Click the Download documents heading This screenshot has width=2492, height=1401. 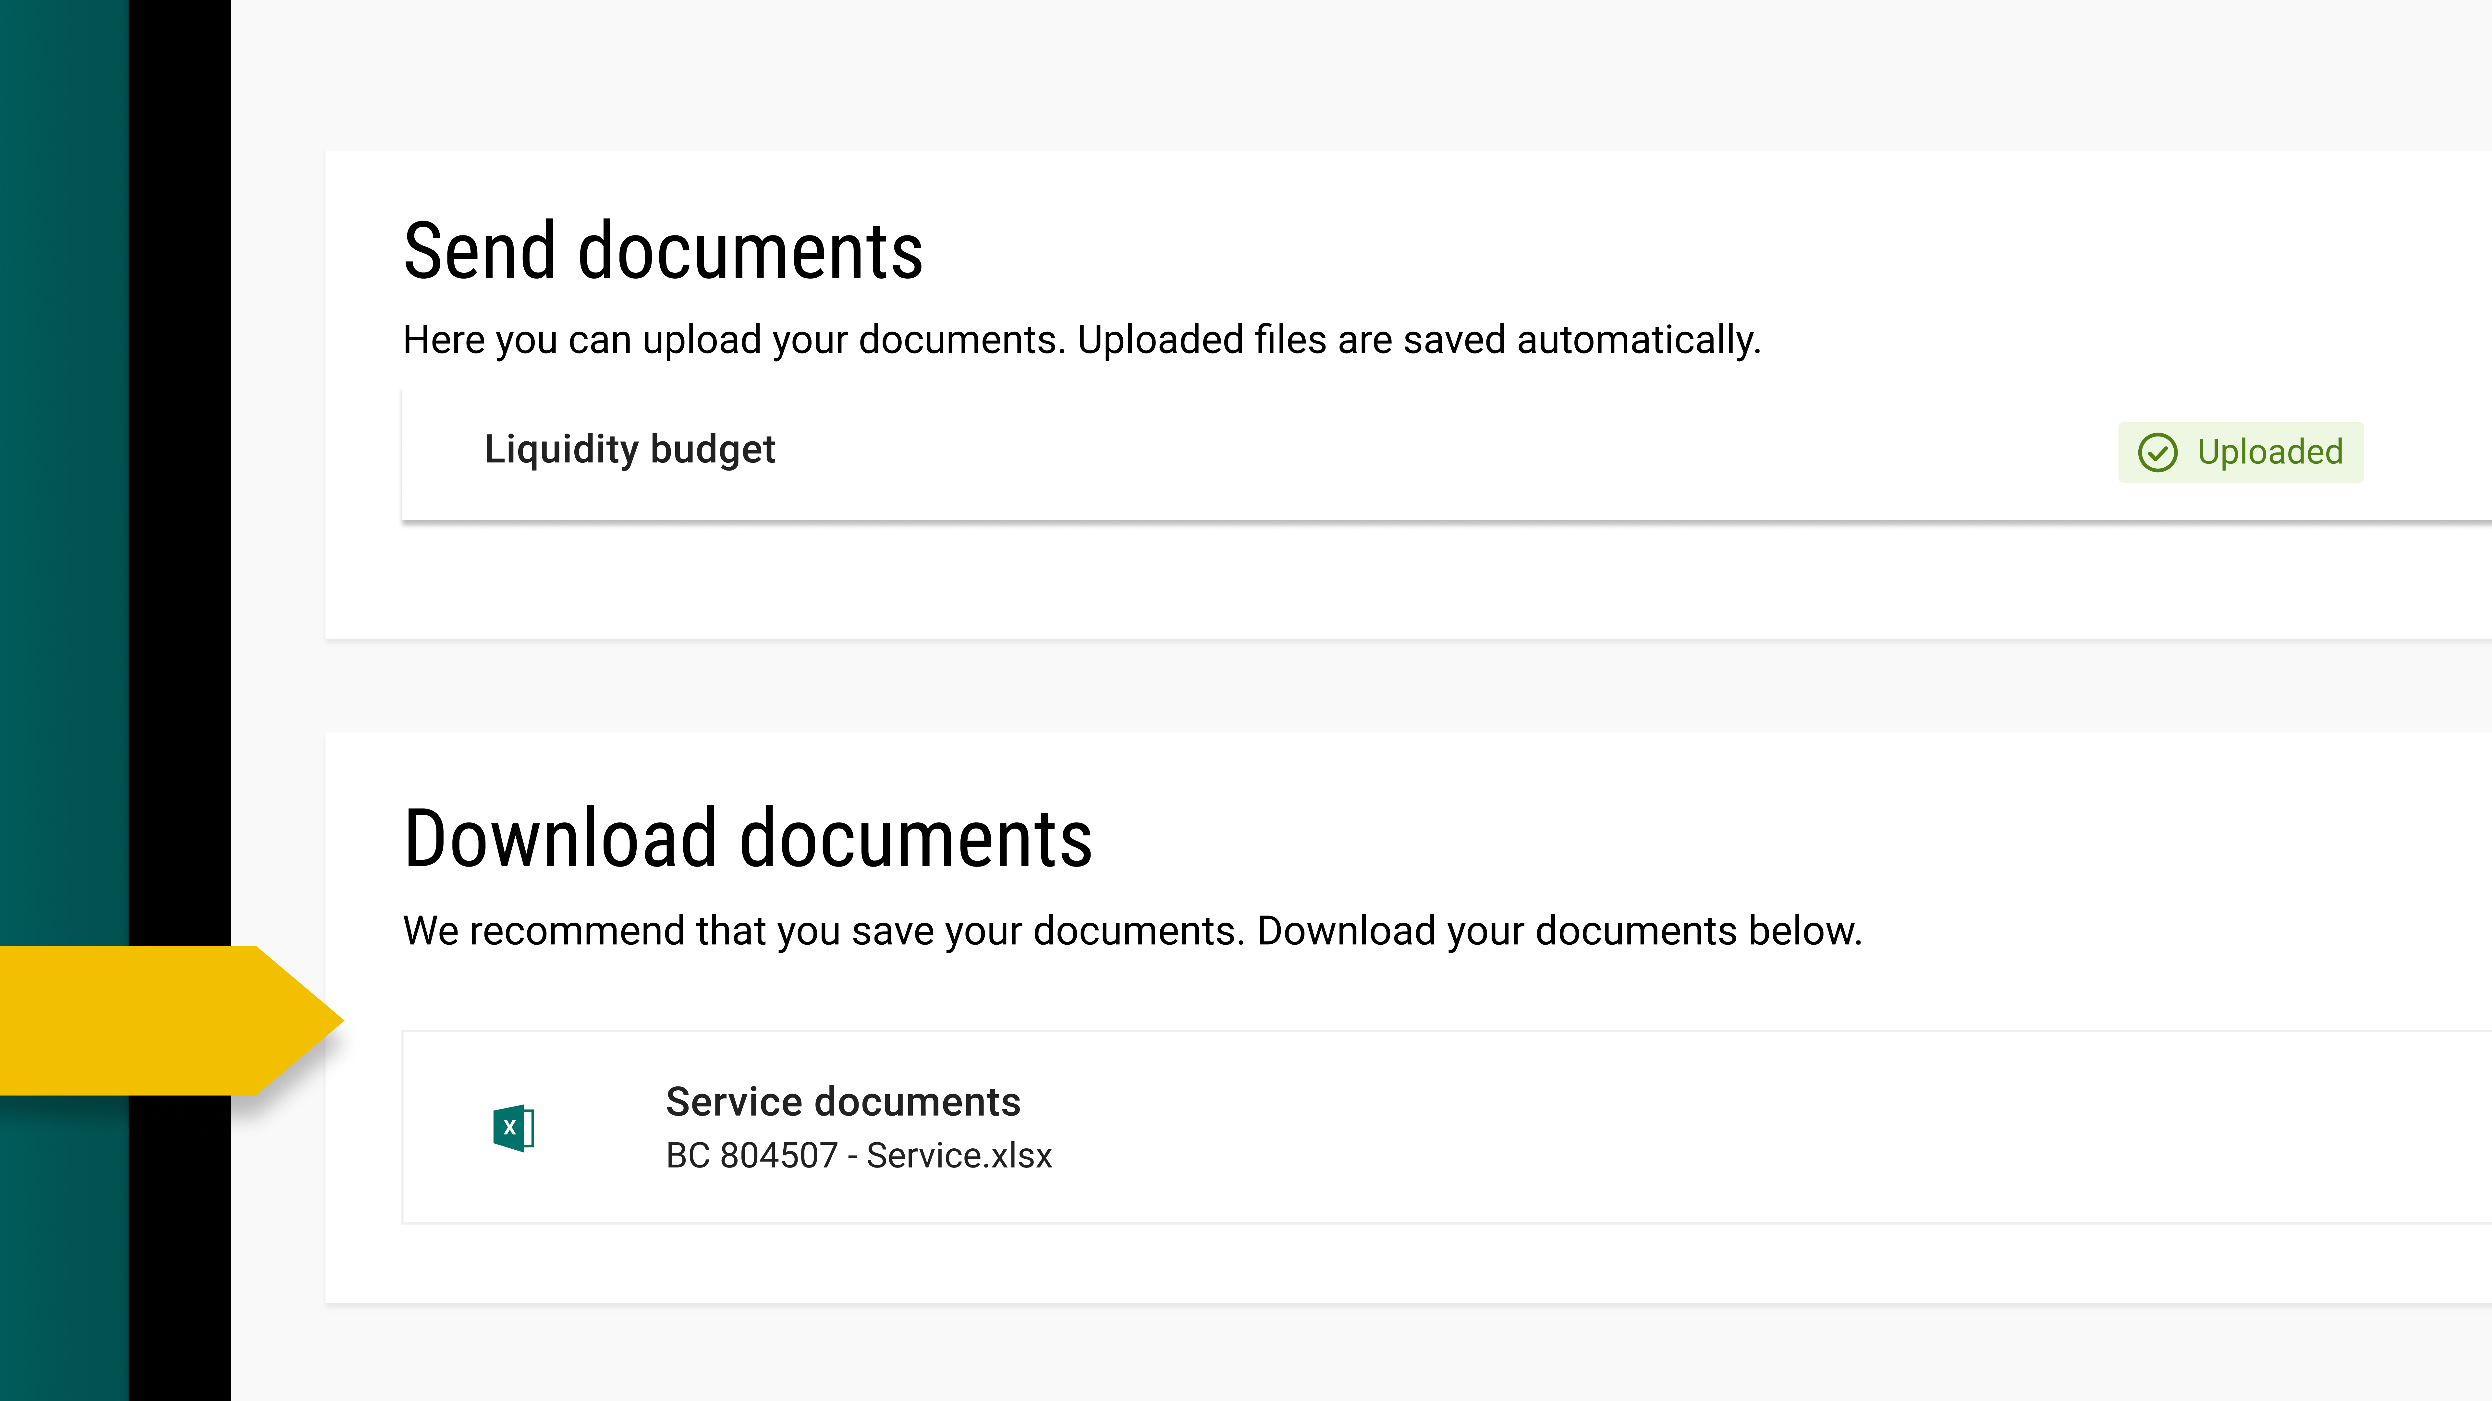pyautogui.click(x=748, y=838)
